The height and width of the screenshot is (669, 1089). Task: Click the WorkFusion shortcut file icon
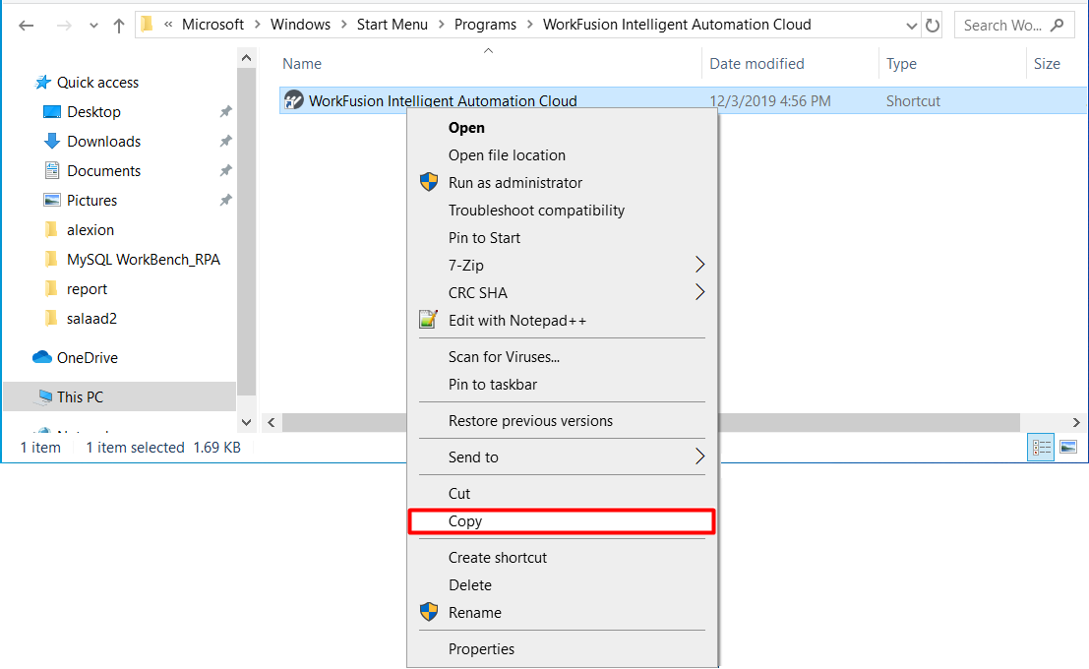[x=294, y=100]
